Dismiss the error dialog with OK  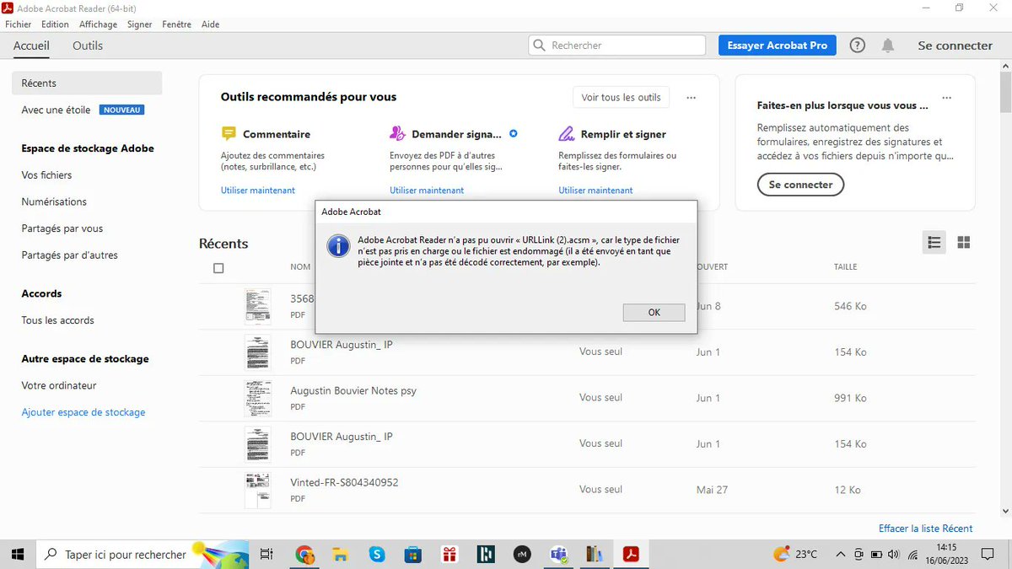pos(654,312)
